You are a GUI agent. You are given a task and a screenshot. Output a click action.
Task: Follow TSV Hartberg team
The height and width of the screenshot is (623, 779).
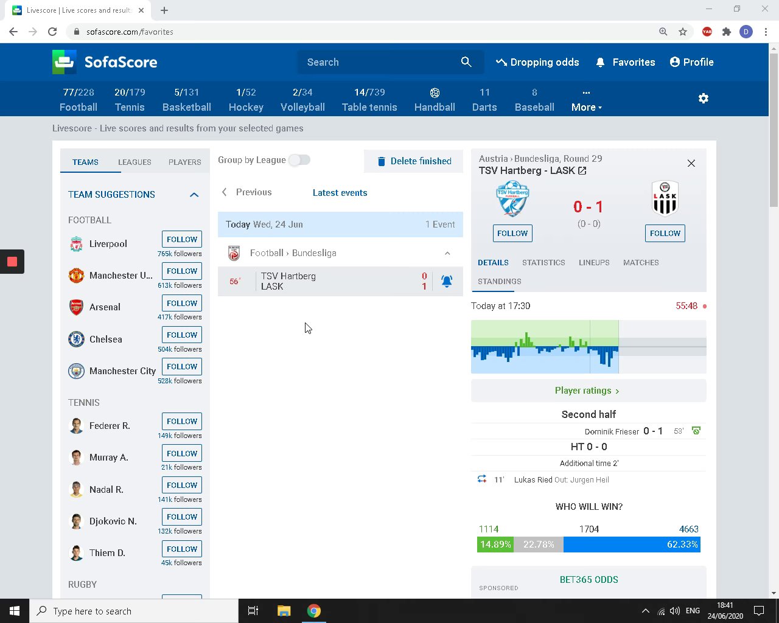point(512,233)
